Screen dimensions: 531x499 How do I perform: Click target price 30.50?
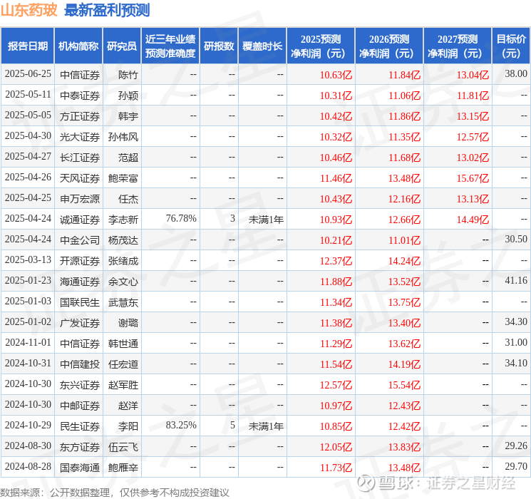click(x=516, y=239)
